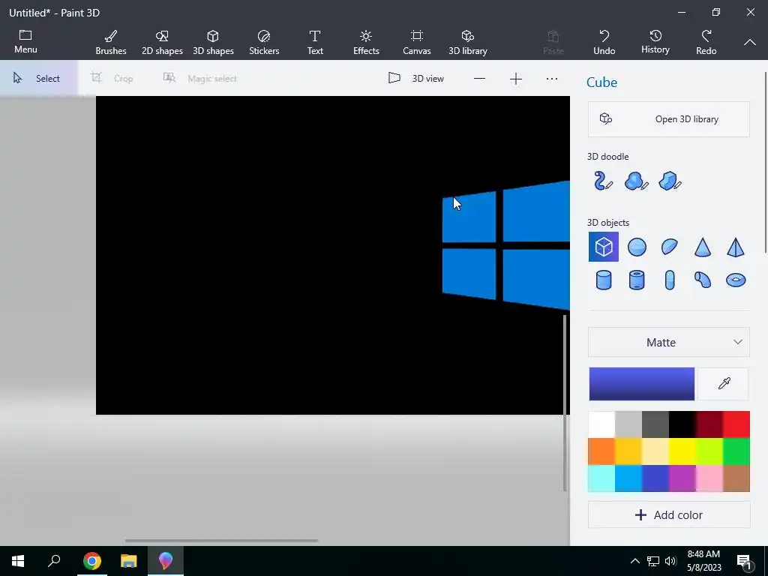Click the canvas horizontal scrollbar
The height and width of the screenshot is (576, 768).
click(x=221, y=541)
